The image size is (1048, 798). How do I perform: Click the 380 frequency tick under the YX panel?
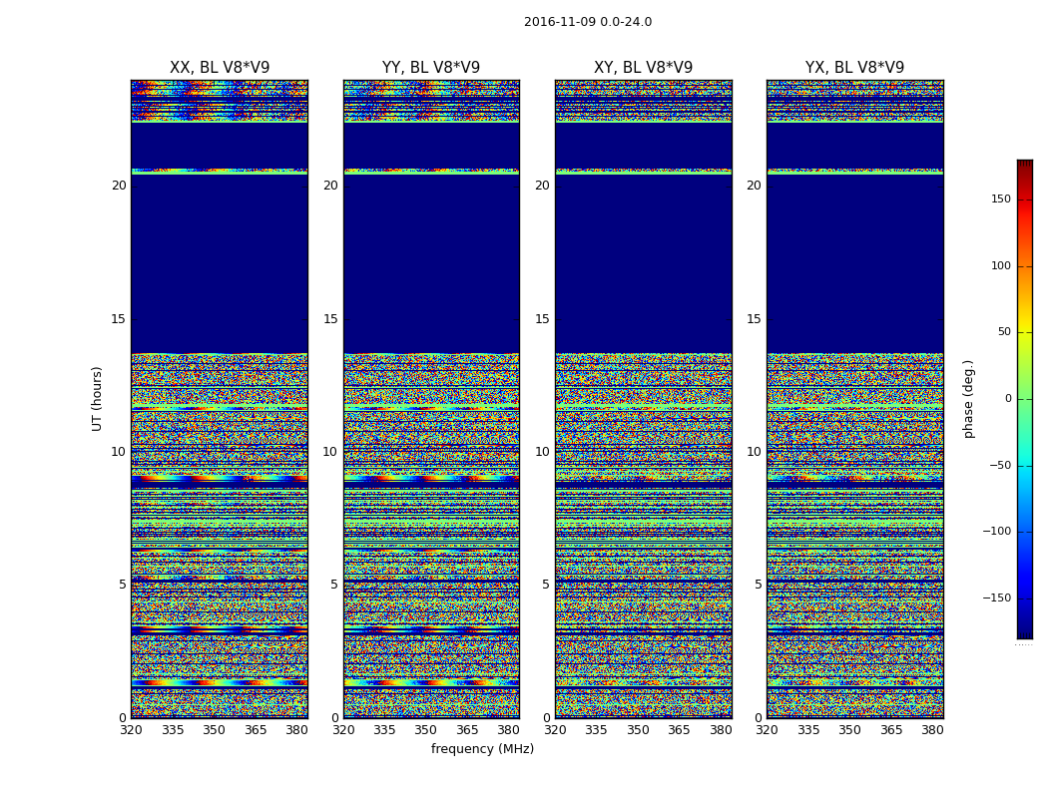(x=932, y=730)
